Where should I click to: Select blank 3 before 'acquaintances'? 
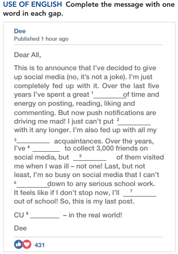pyautogui.click(x=33, y=140)
